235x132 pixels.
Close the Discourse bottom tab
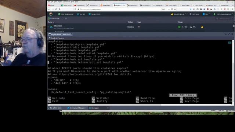108,108
